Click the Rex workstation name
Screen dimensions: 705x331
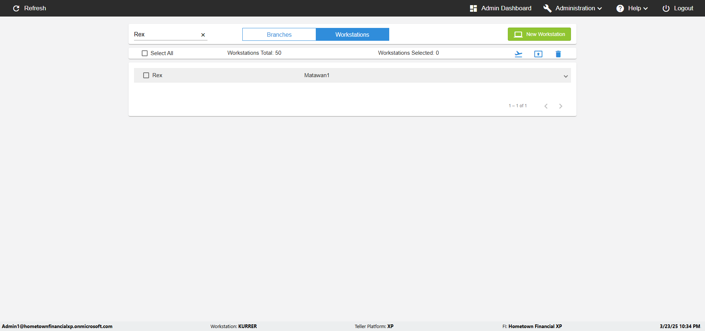pyautogui.click(x=157, y=75)
